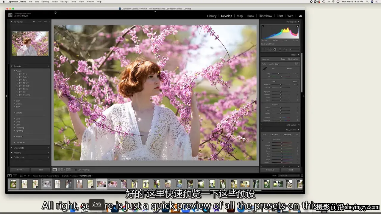
Task: Click the Navigator preview thumbnail
Action: (x=30, y=44)
